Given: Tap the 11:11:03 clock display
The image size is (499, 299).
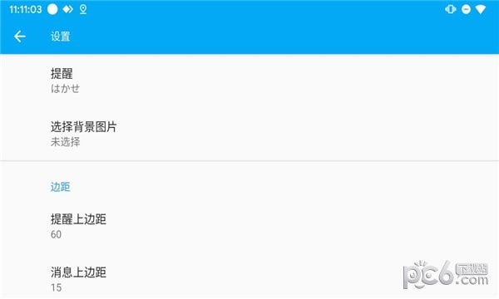Looking at the screenshot, I should coord(26,9).
